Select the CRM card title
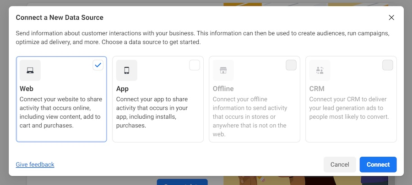Screen dimensions: 412x185 coord(317,89)
